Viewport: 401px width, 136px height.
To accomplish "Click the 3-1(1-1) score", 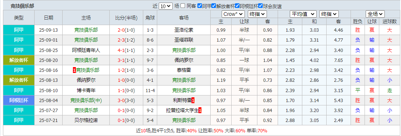I will [x=126, y=60].
